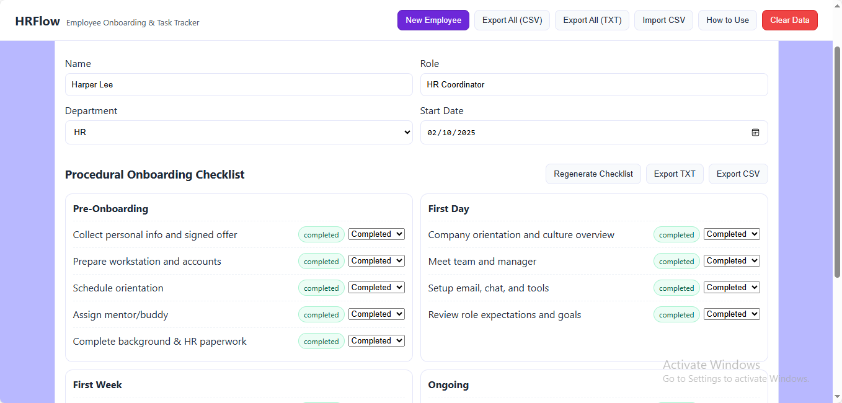Export all employees as CSV
This screenshot has height=403, width=842.
click(x=512, y=20)
